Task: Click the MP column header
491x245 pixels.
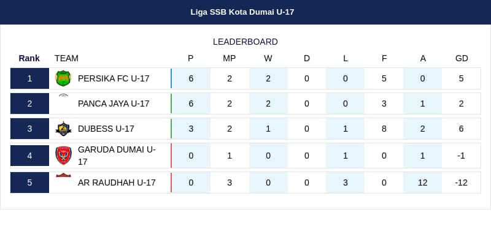Action: click(230, 58)
